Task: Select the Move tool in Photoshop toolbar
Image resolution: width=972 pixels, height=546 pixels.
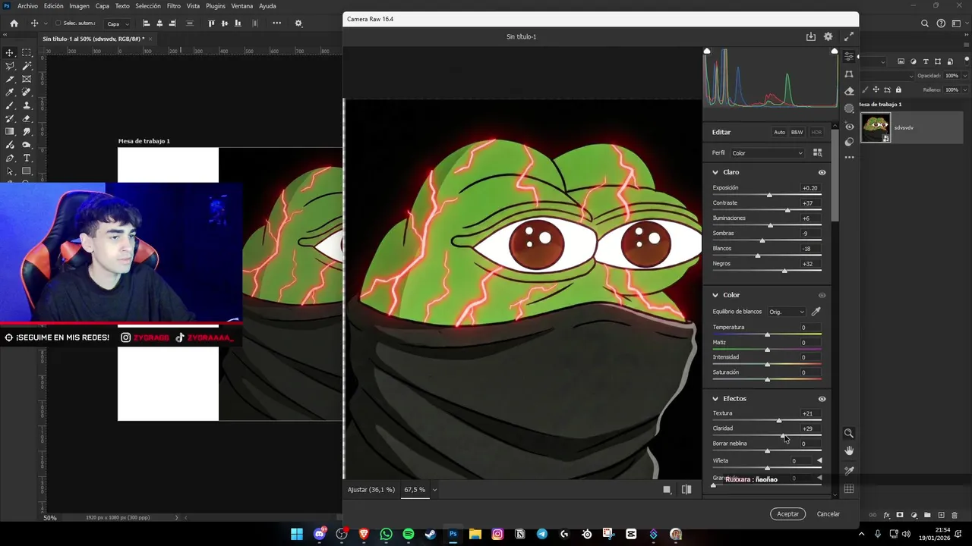Action: click(10, 52)
